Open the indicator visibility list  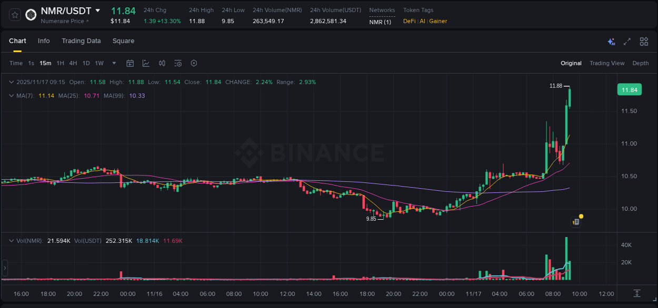178,63
